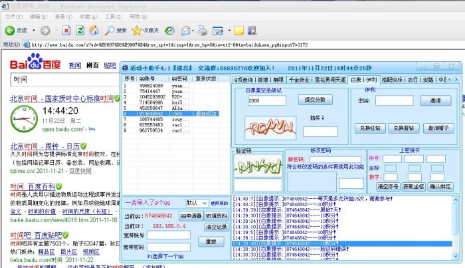Switch to the 搭配快乐|农行|安踏 tab
Screen dimensions: 465x268
point(414,80)
